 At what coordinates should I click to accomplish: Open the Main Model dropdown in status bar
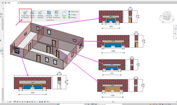(110, 104)
